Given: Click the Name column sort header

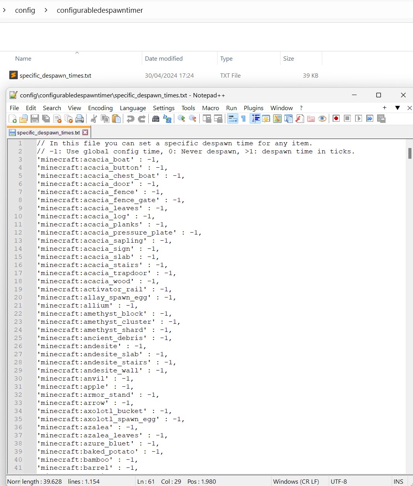Looking at the screenshot, I should [x=23, y=59].
